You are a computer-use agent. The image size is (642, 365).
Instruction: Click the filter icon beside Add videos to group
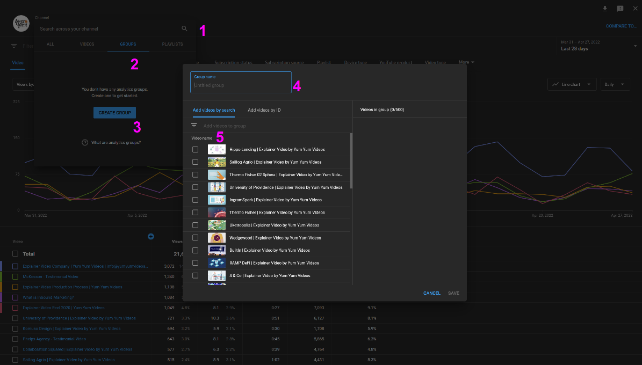coord(194,126)
